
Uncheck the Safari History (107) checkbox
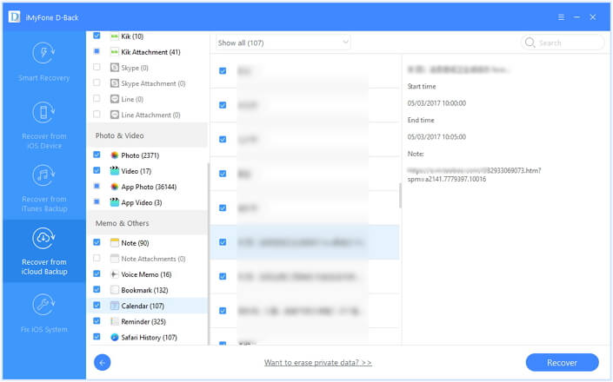point(97,336)
